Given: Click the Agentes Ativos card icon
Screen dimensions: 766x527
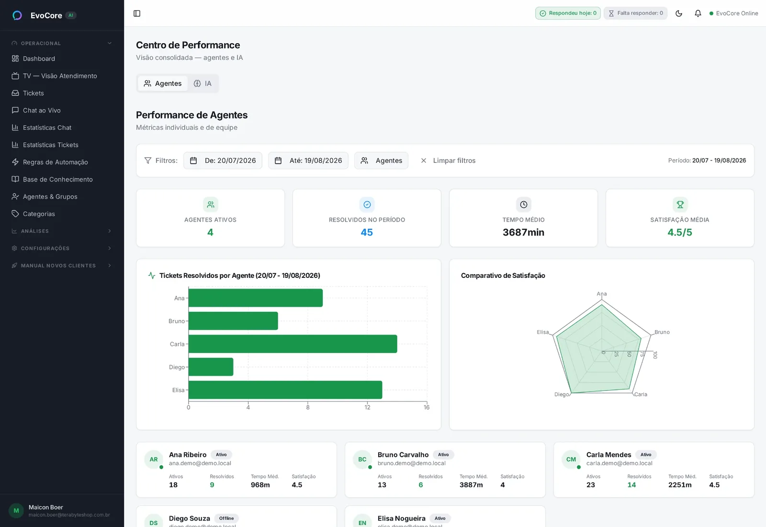Looking at the screenshot, I should [x=211, y=205].
